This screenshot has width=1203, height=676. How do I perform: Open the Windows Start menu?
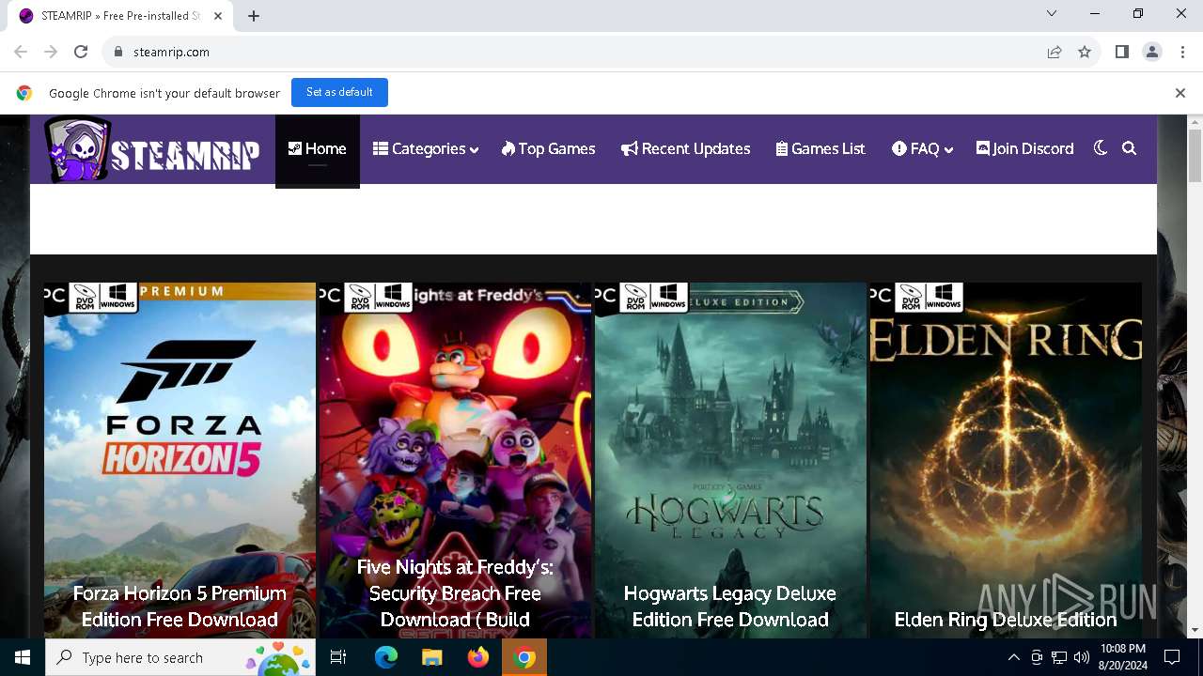(23, 657)
